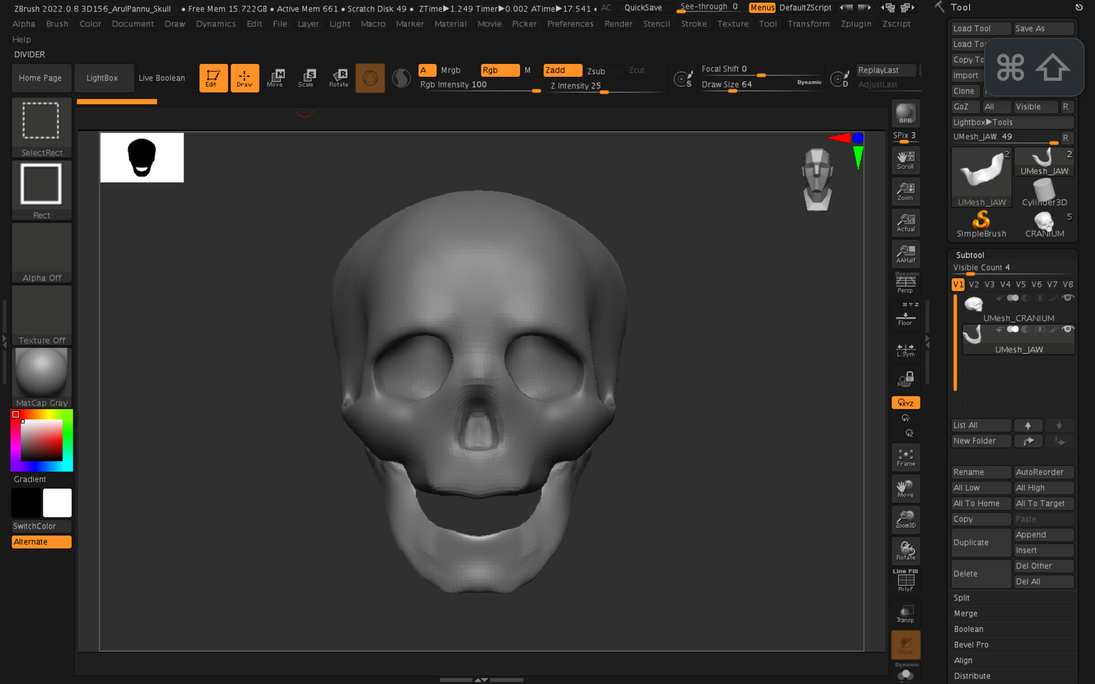
Task: Click the BPR render icon
Action: tap(905, 112)
